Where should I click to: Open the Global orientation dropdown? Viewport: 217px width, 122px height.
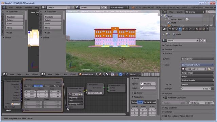click(x=135, y=74)
